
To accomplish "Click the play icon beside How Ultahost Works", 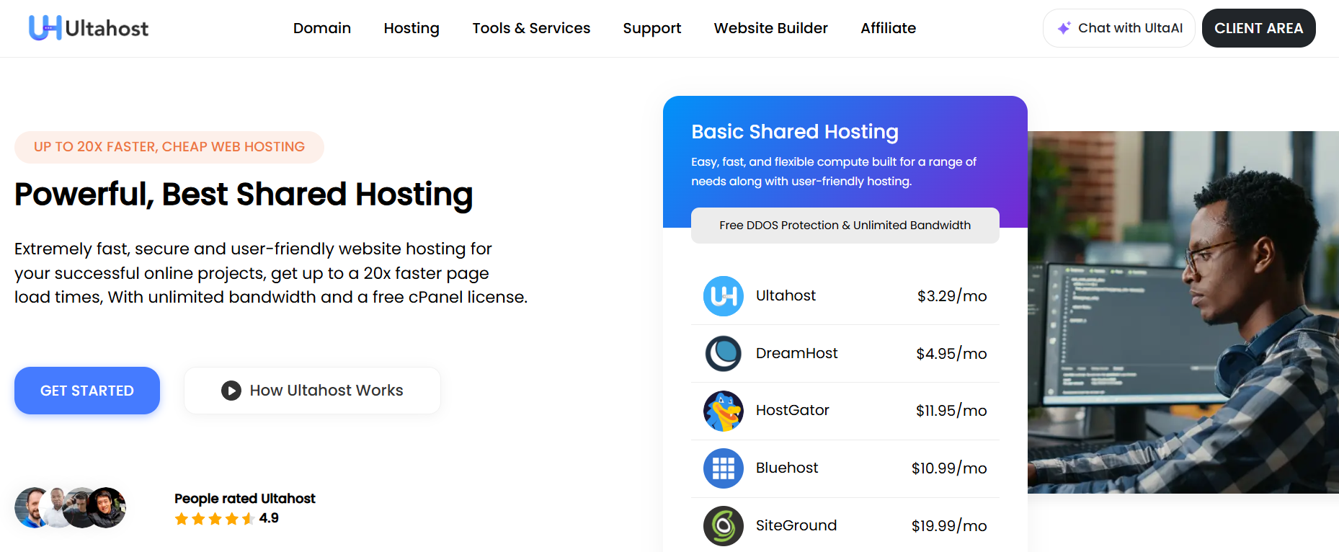I will coord(231,391).
